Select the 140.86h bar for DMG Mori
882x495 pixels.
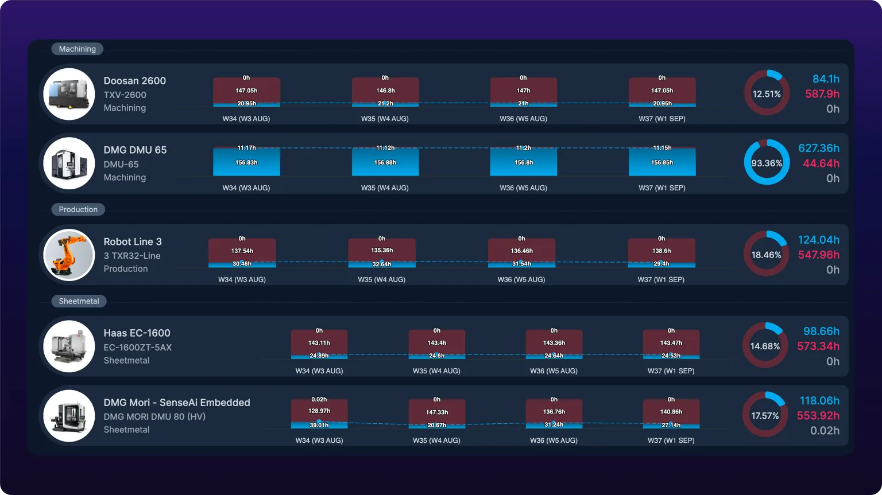pyautogui.click(x=671, y=412)
